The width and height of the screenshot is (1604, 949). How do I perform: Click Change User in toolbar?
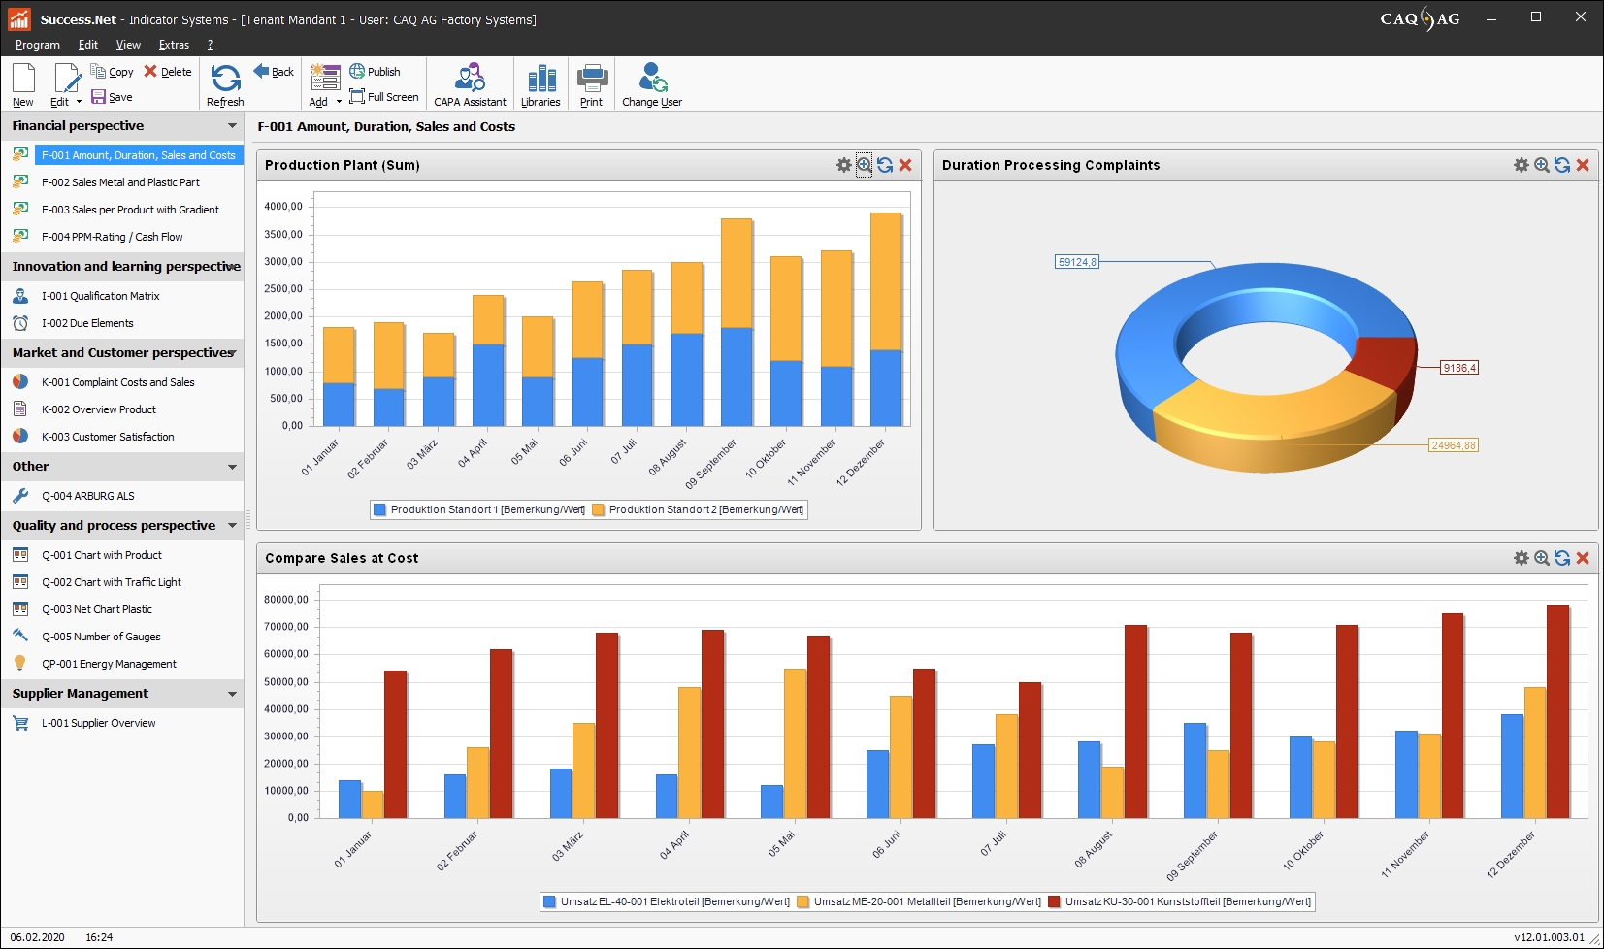[x=652, y=84]
